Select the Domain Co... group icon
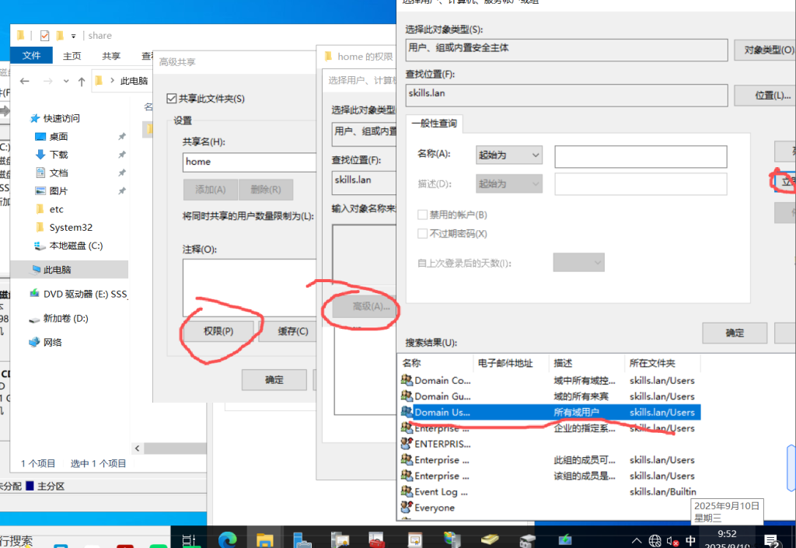This screenshot has width=796, height=548. click(x=407, y=380)
